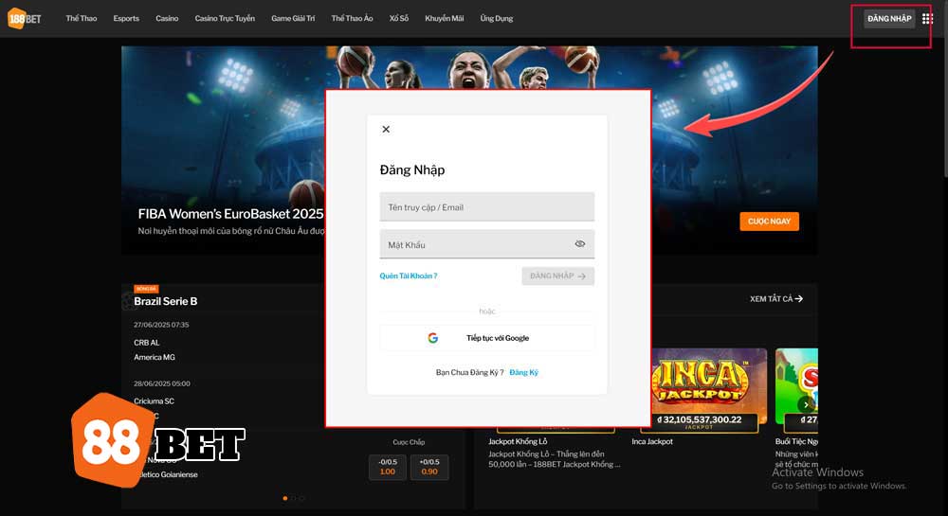
Task: Click next arrow on game carousel
Action: click(806, 404)
